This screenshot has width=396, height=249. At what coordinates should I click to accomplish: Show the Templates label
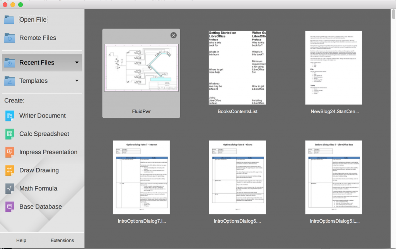coord(34,81)
